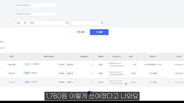Image resolution: width=184 pixels, height=103 pixels.
Task: Click the 15 % discount method cell
Action: [x=153, y=82]
